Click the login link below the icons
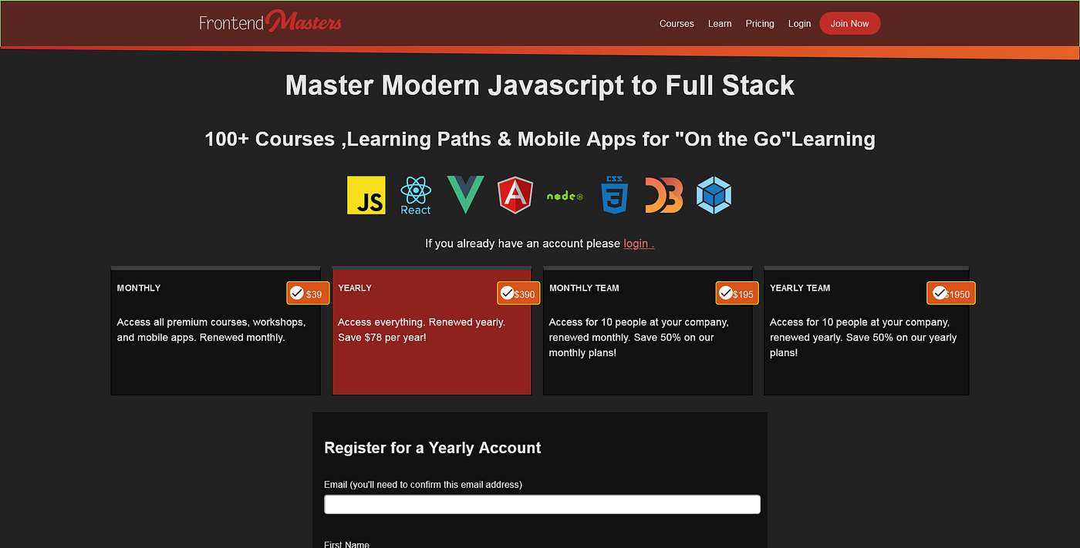Image resolution: width=1080 pixels, height=548 pixels. point(637,243)
